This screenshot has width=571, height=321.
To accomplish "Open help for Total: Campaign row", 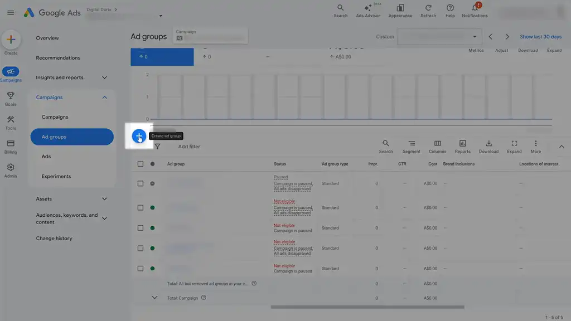I will pyautogui.click(x=204, y=298).
